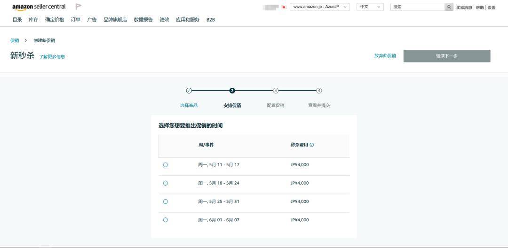Click the 了解更多信息 link

52,56
